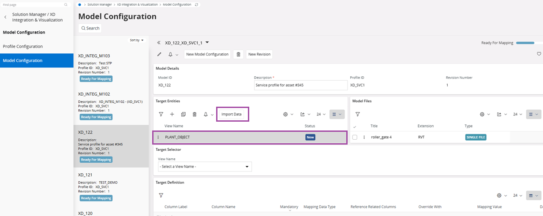Click the trash icon beside New Model Configuration
Viewport: 543px width, 216px height.
point(238,54)
